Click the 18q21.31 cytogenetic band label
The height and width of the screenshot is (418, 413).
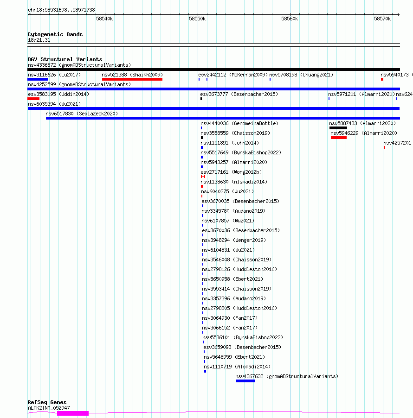pos(39,40)
